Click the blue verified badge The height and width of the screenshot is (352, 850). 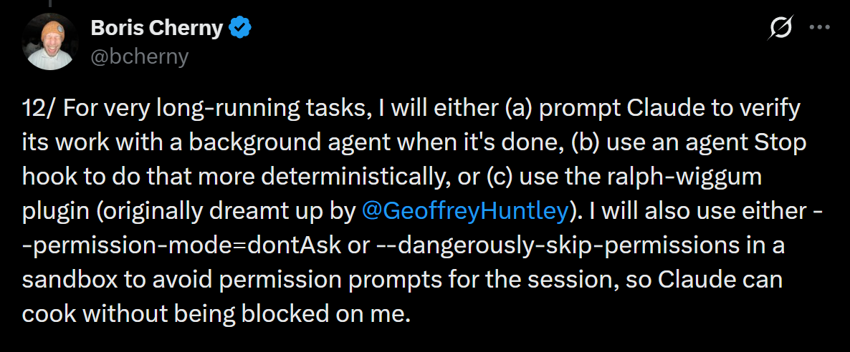pos(239,29)
